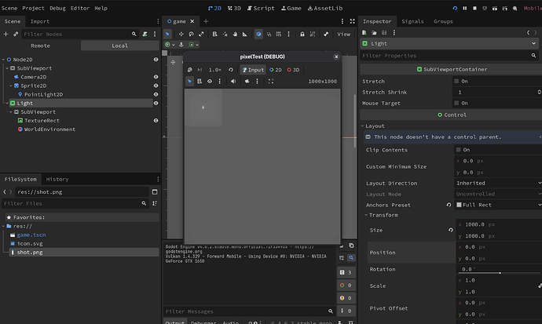Open Layout Direction dropdown

(498, 184)
